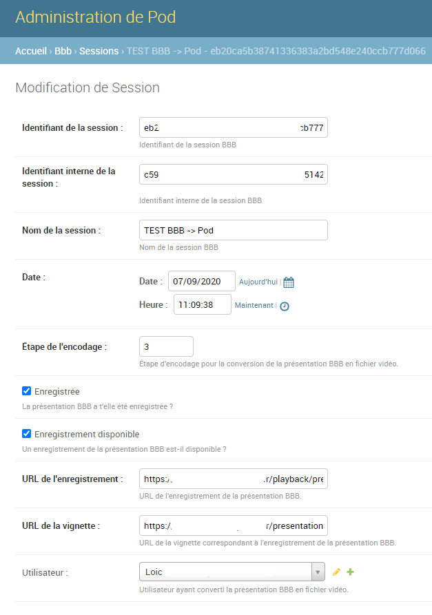The width and height of the screenshot is (432, 615).
Task: Click the URL de l'enregistrement field
Action: (x=233, y=479)
